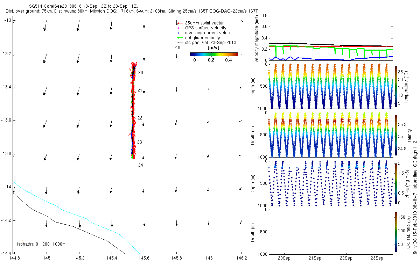Click the '20Sep' date axis label

tap(284, 258)
